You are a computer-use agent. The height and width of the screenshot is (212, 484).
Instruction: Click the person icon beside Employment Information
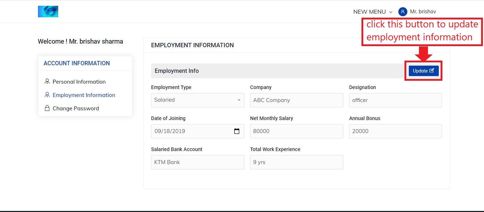47,95
